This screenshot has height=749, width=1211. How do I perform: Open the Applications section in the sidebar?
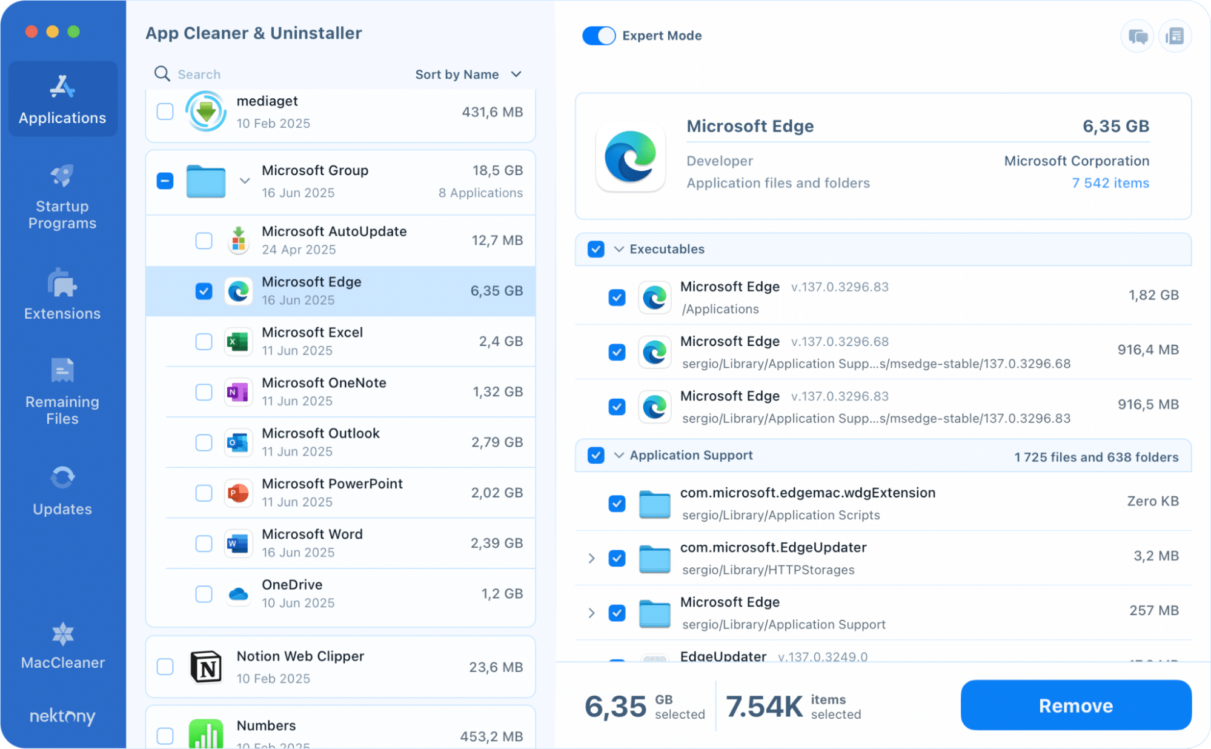click(62, 99)
